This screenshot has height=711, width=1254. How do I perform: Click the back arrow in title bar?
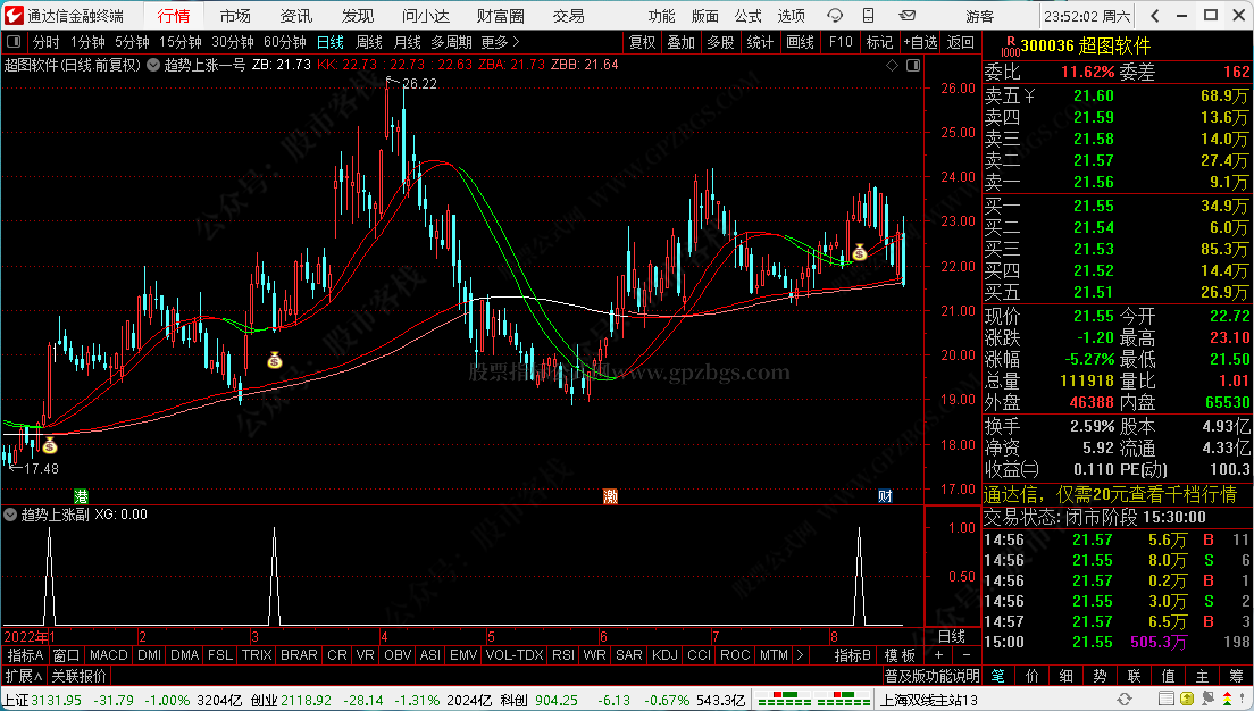(x=1155, y=16)
